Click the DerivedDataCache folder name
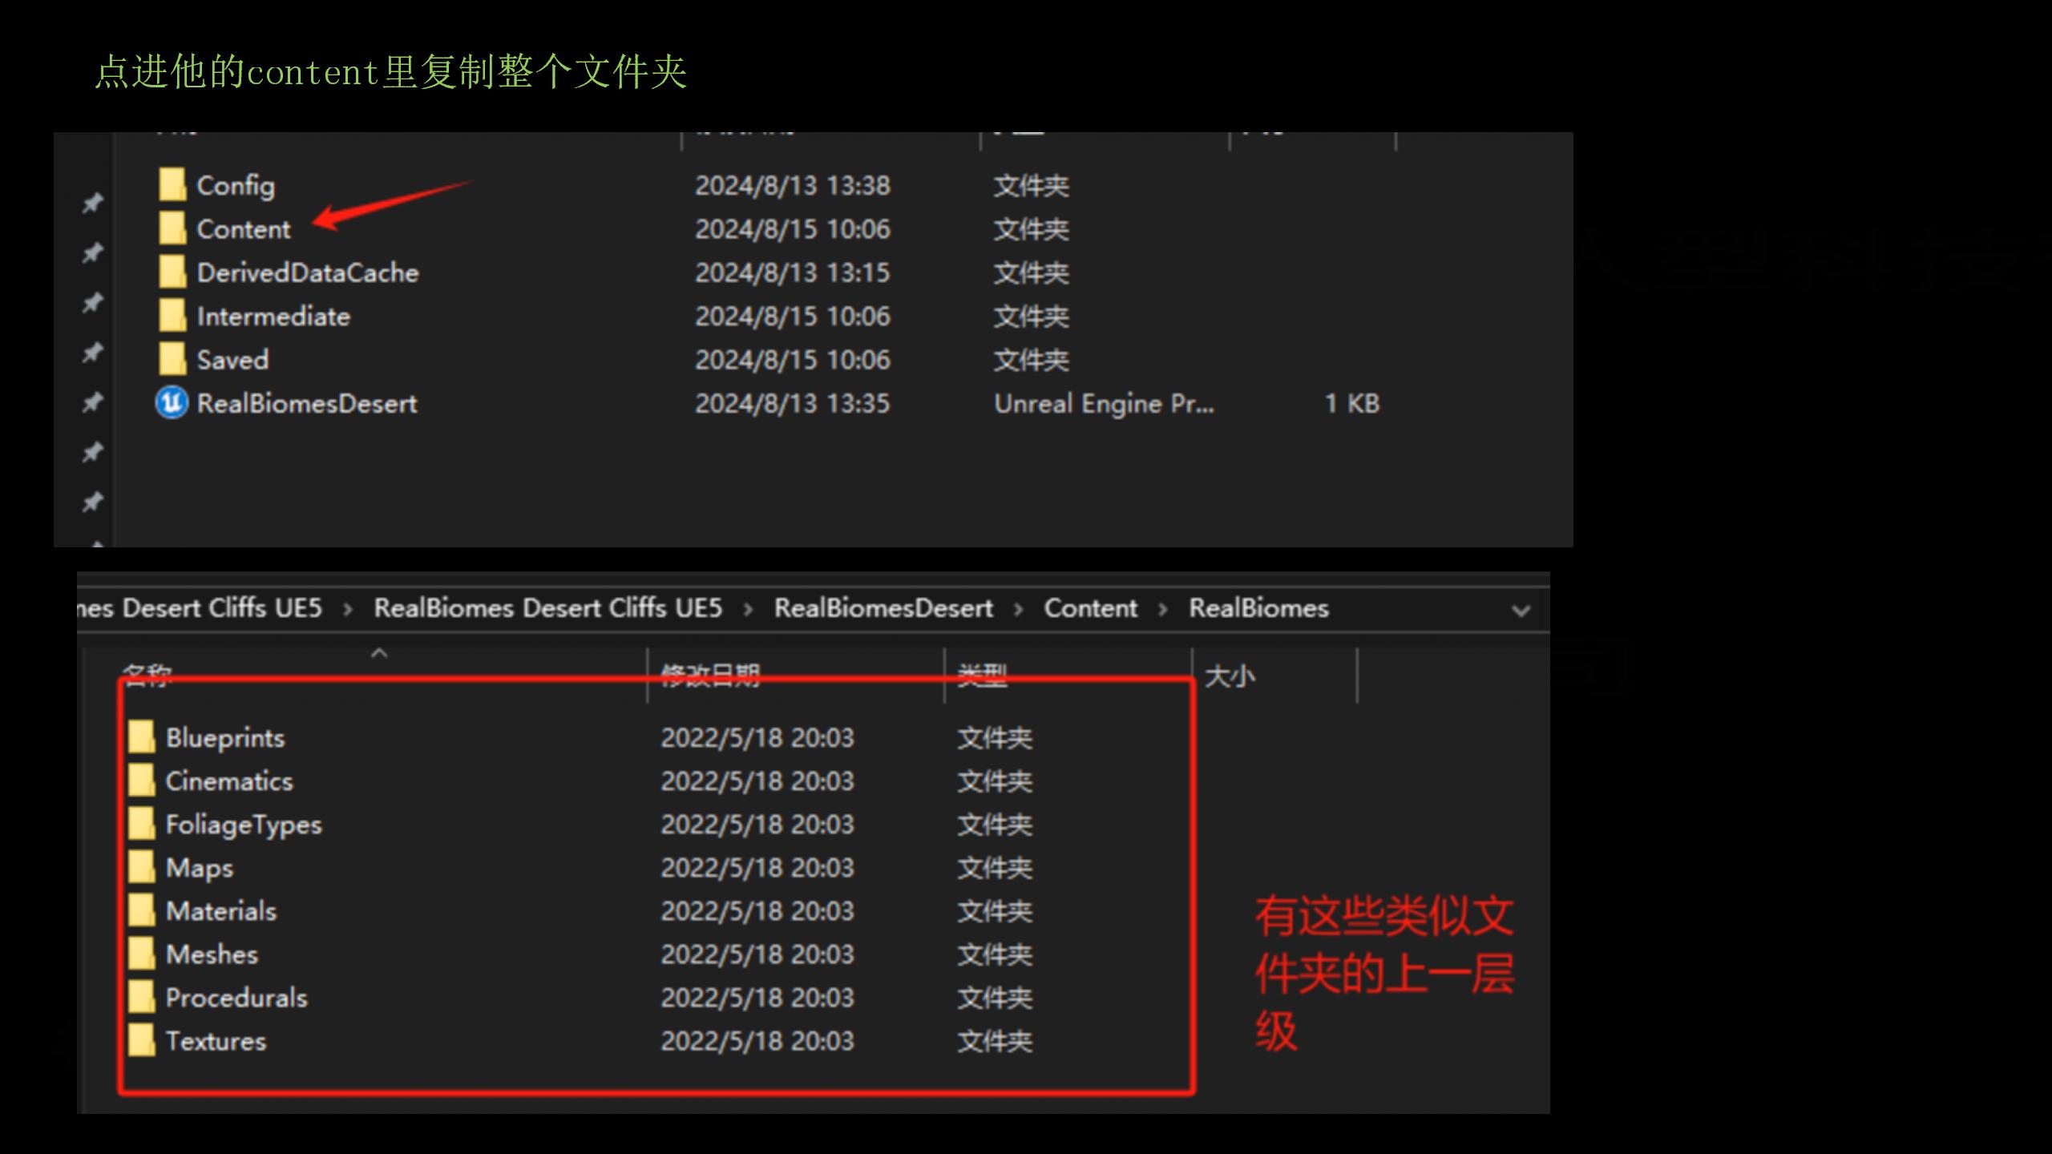The image size is (2052, 1154). point(308,272)
